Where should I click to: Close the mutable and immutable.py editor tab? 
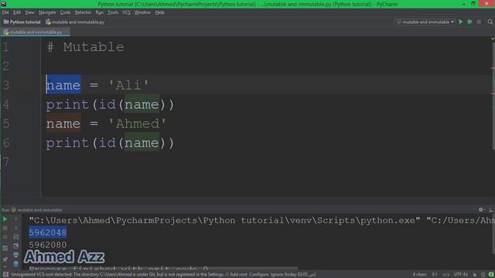pyautogui.click(x=67, y=32)
